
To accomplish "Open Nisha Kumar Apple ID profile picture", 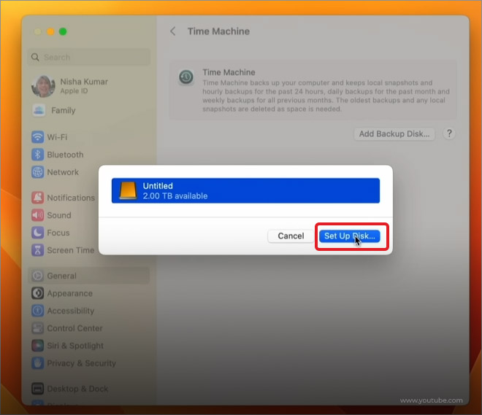I will point(43,86).
